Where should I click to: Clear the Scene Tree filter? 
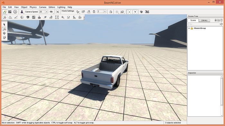coord(221,24)
